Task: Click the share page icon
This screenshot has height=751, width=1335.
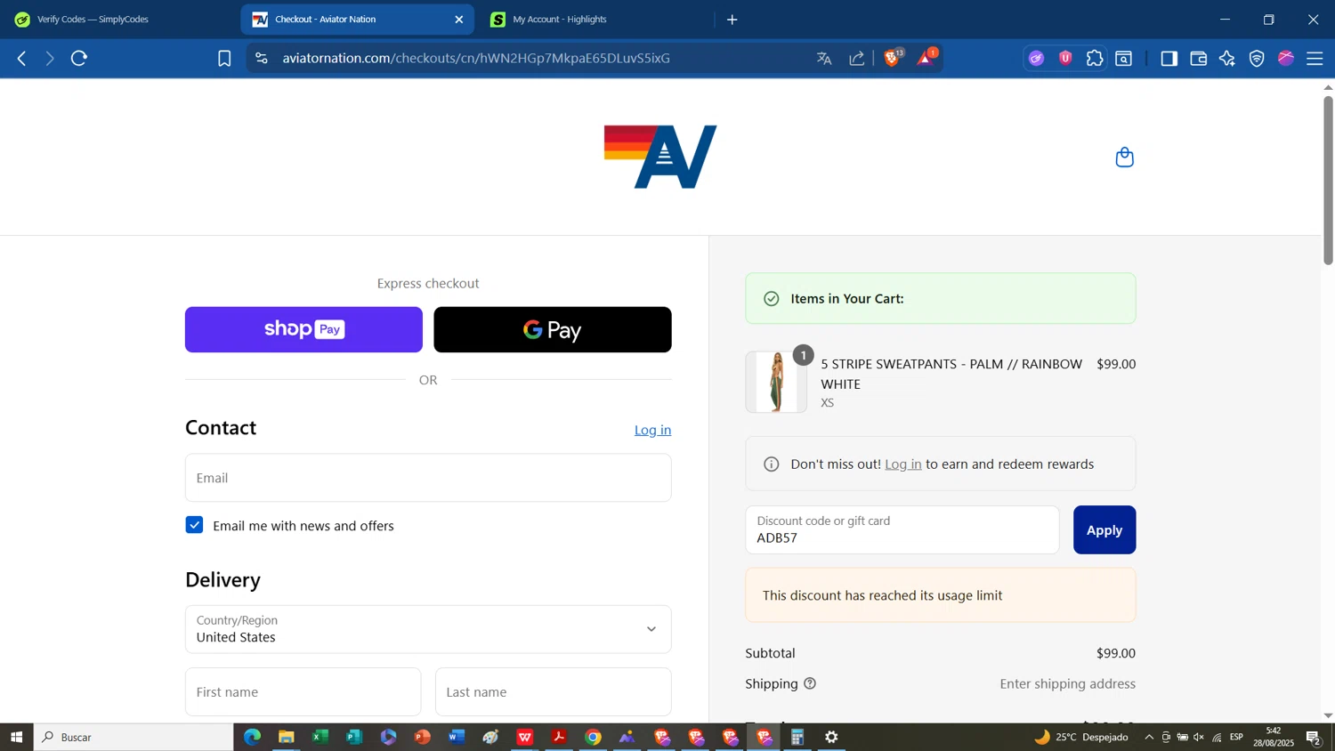Action: (x=856, y=59)
